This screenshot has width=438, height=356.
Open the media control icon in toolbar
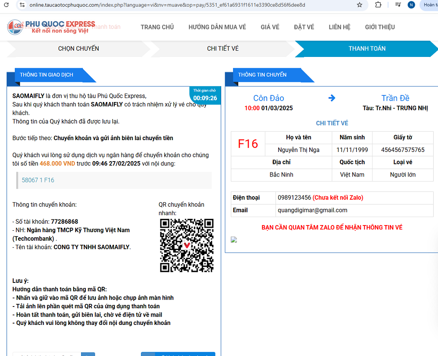pyautogui.click(x=398, y=5)
